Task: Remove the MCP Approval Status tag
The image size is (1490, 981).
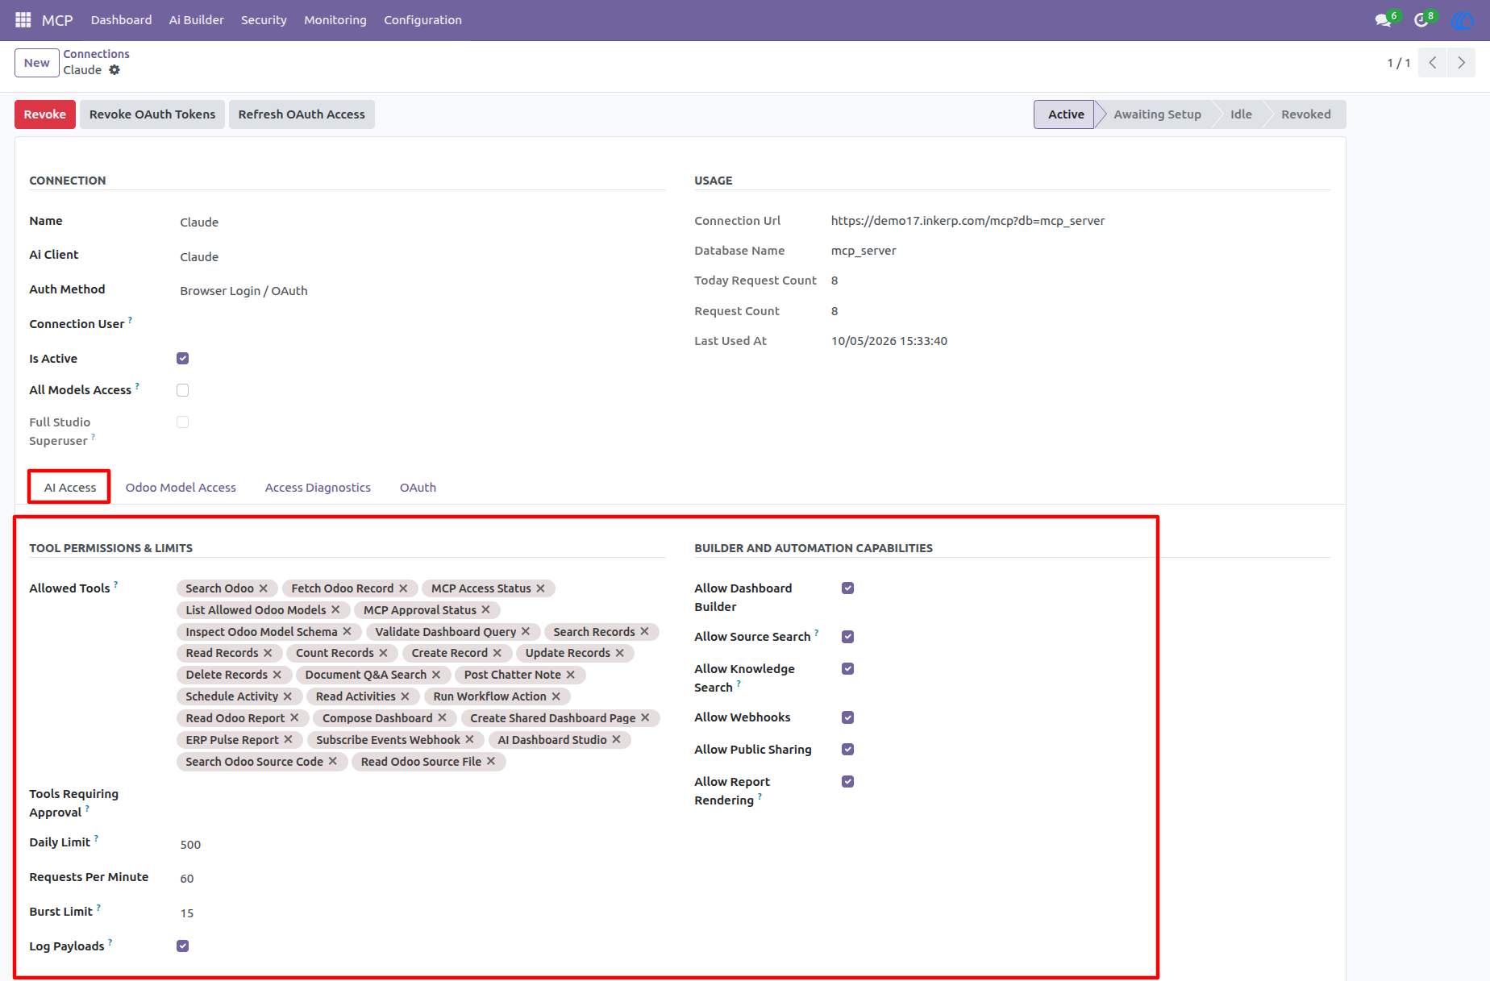Action: click(x=485, y=610)
